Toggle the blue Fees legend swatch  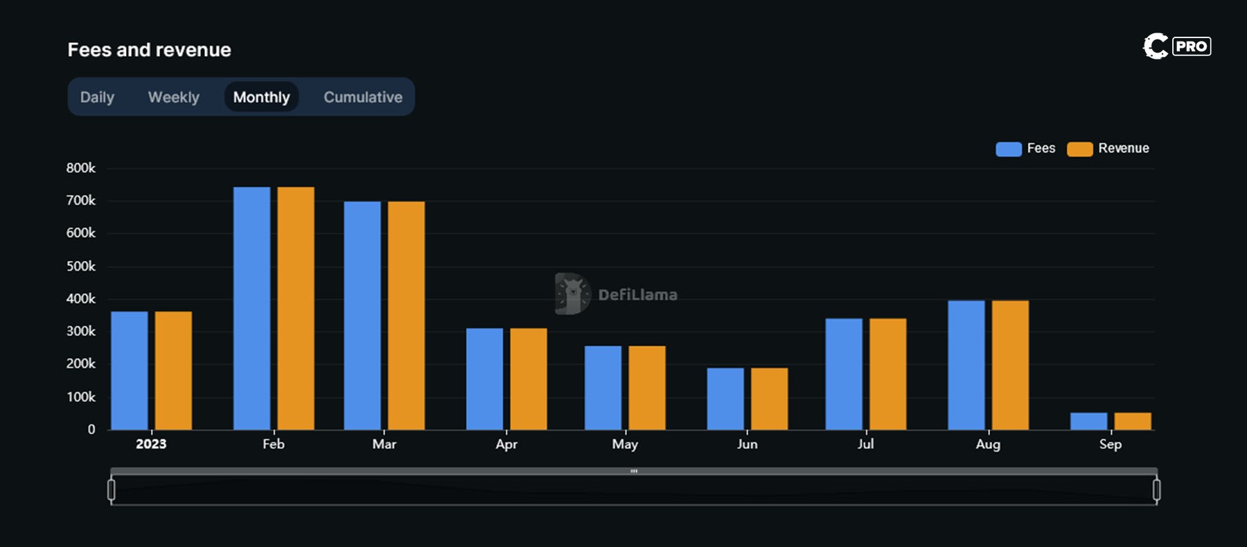click(x=1008, y=149)
